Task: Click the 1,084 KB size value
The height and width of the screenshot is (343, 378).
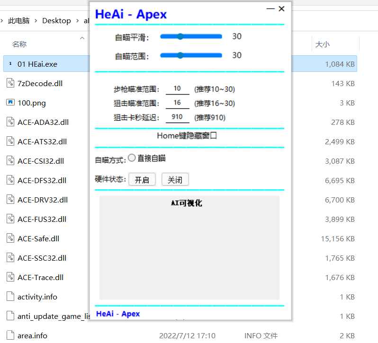Action: pyautogui.click(x=340, y=64)
